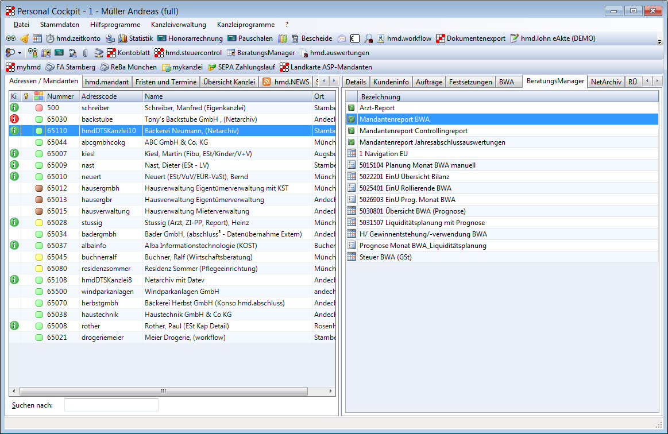
Task: Click the red info icon for Tony's Backstube
Action: tap(15, 119)
